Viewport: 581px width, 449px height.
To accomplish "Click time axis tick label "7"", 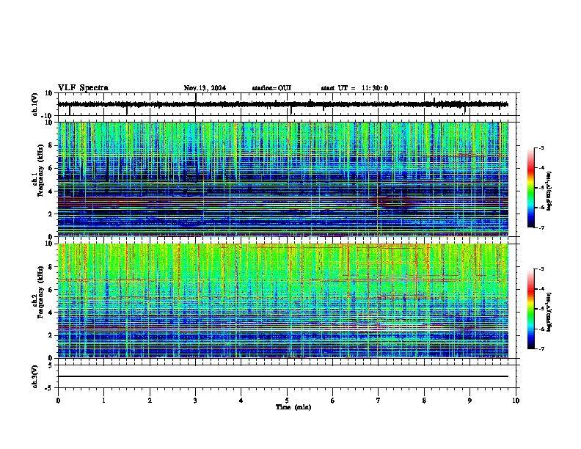I will [379, 401].
